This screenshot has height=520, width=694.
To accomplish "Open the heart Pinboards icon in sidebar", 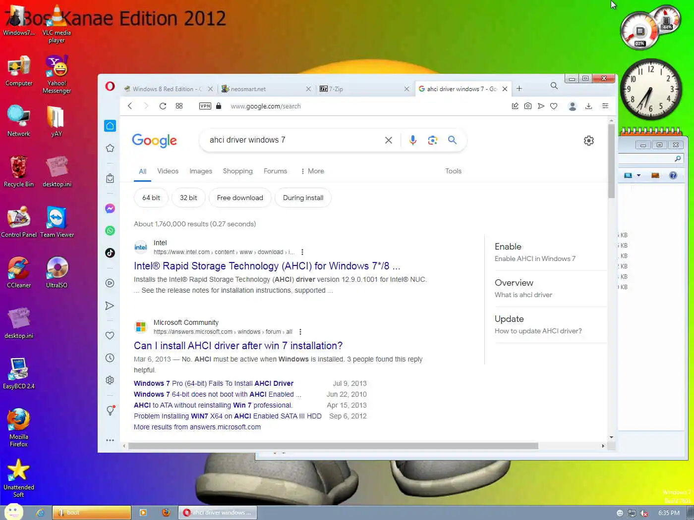I will click(110, 335).
